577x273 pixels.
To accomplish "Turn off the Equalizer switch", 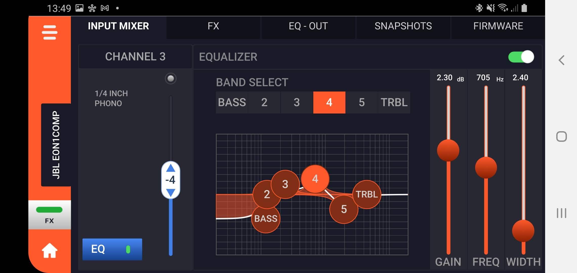I will click(x=521, y=57).
